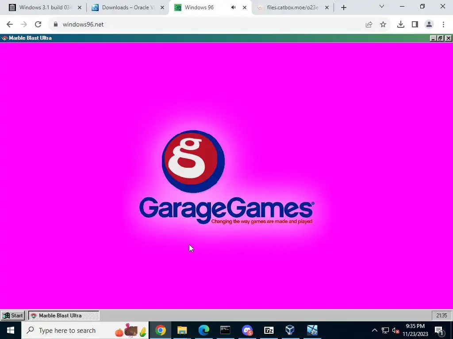Open a new browser tab
The image size is (453, 339).
[x=343, y=8]
